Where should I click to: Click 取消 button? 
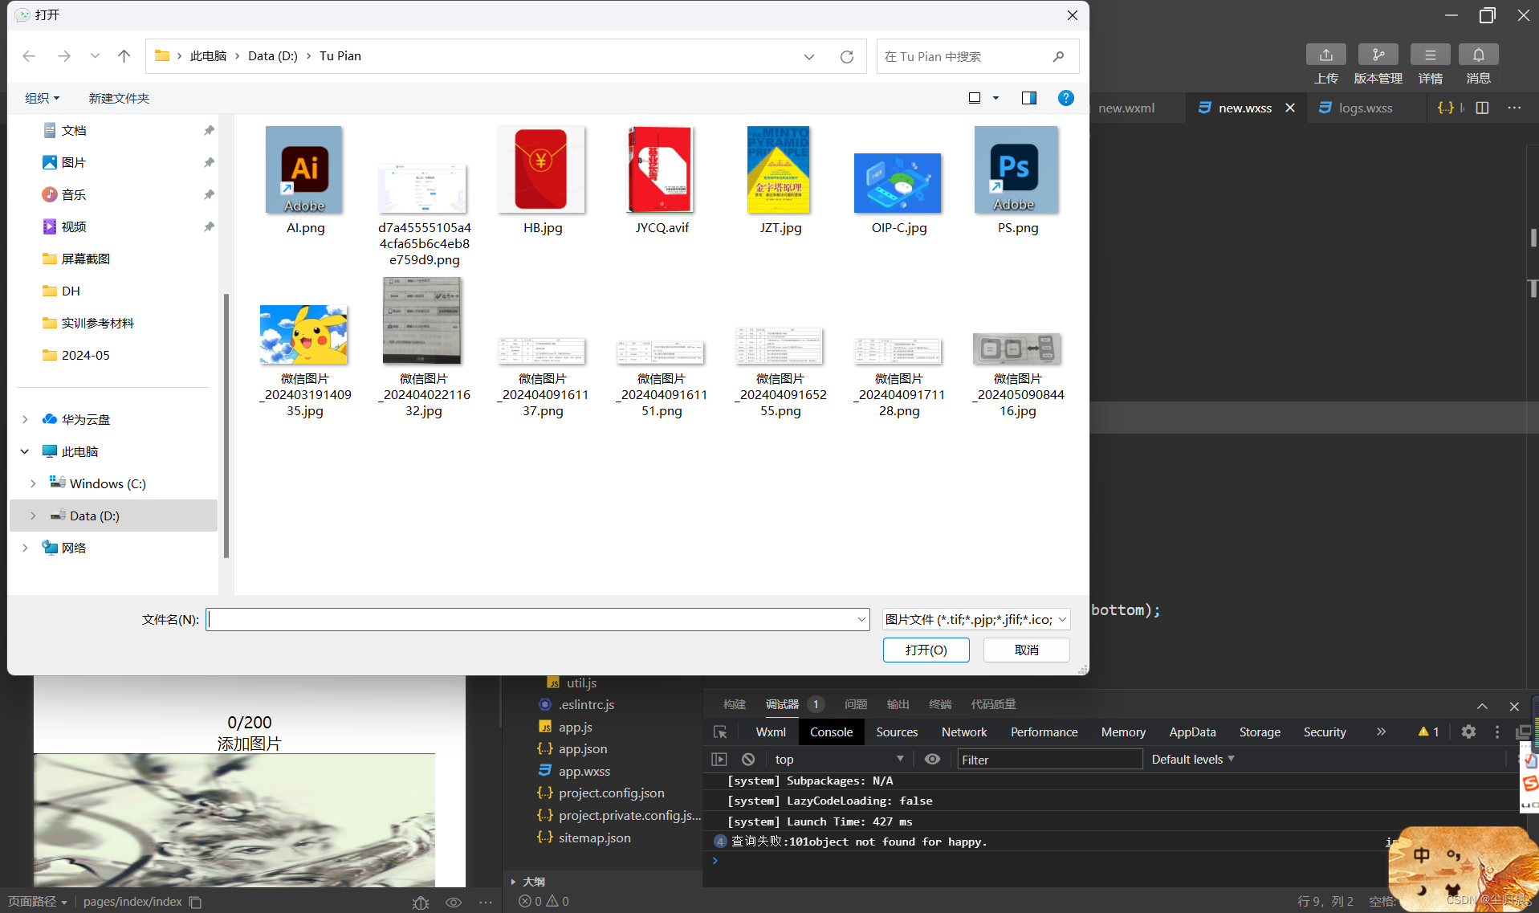coord(1026,650)
